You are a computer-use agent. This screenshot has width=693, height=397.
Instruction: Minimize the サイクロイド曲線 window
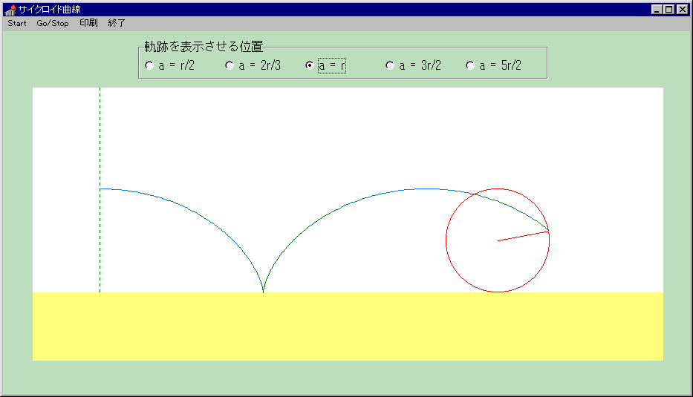[x=657, y=10]
